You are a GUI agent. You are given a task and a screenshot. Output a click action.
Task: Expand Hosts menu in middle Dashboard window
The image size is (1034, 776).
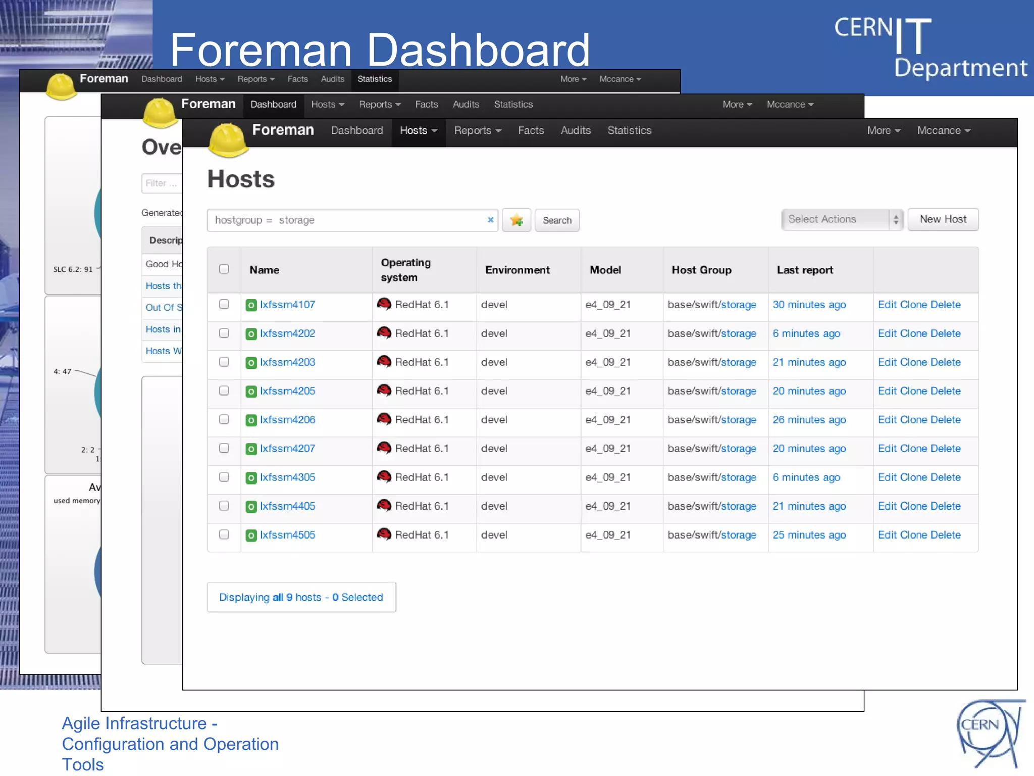pyautogui.click(x=328, y=105)
